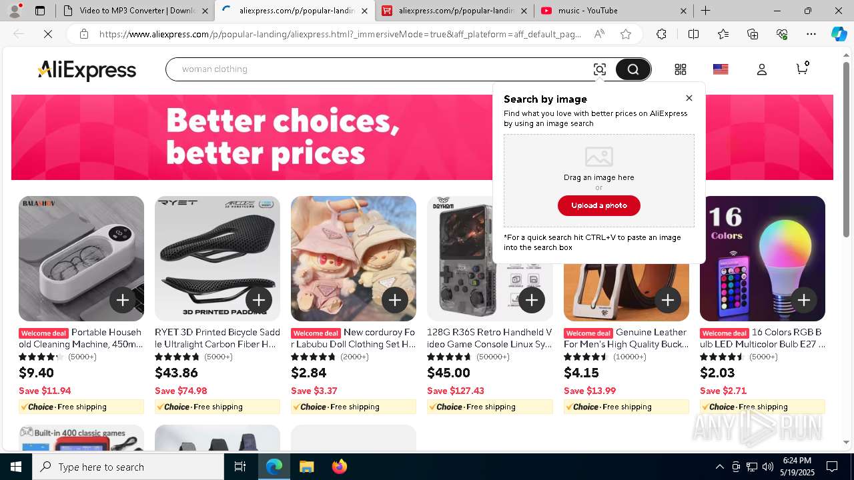Add RGB LED bulb to cart
This screenshot has height=480, width=854.
(804, 300)
